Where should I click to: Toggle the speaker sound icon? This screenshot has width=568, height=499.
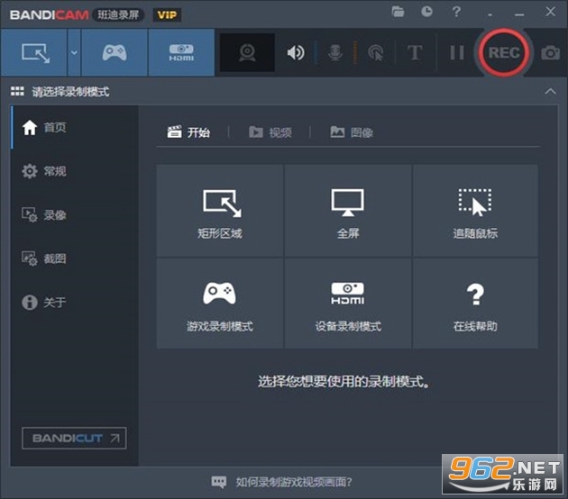[x=296, y=53]
